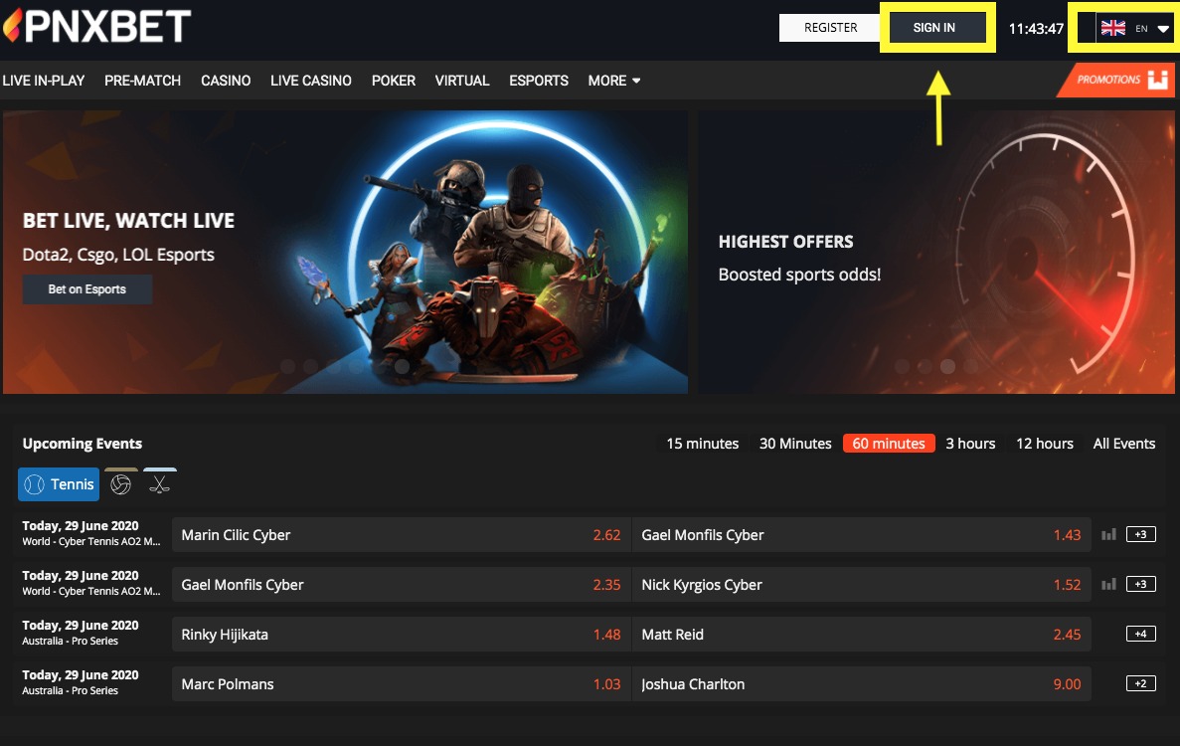Click the 'Boosted sports odds!' text
This screenshot has width=1180, height=746.
799,274
